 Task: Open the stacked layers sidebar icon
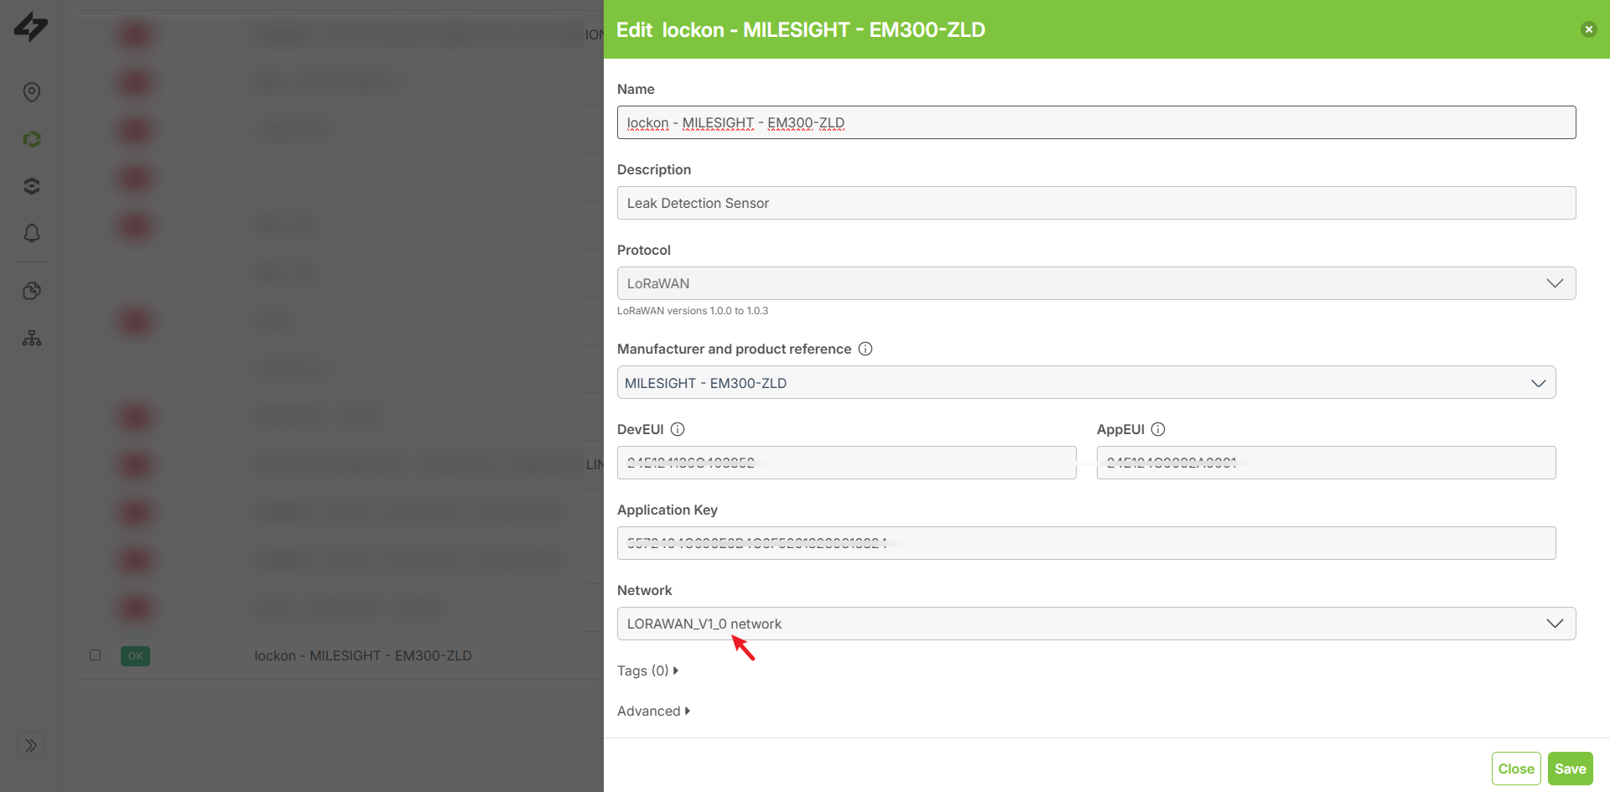pos(32,186)
